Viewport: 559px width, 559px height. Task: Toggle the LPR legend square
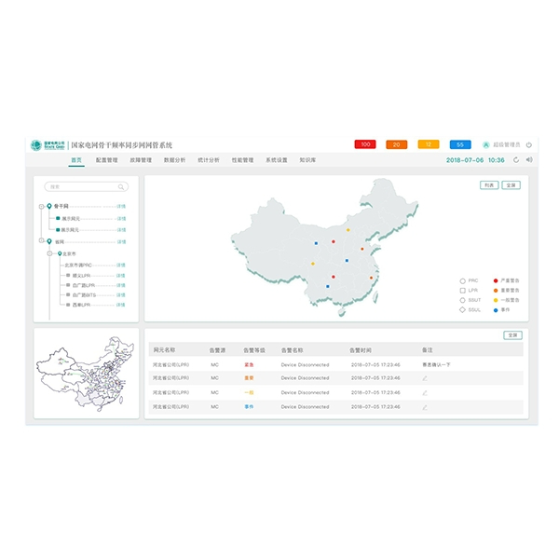(x=463, y=290)
